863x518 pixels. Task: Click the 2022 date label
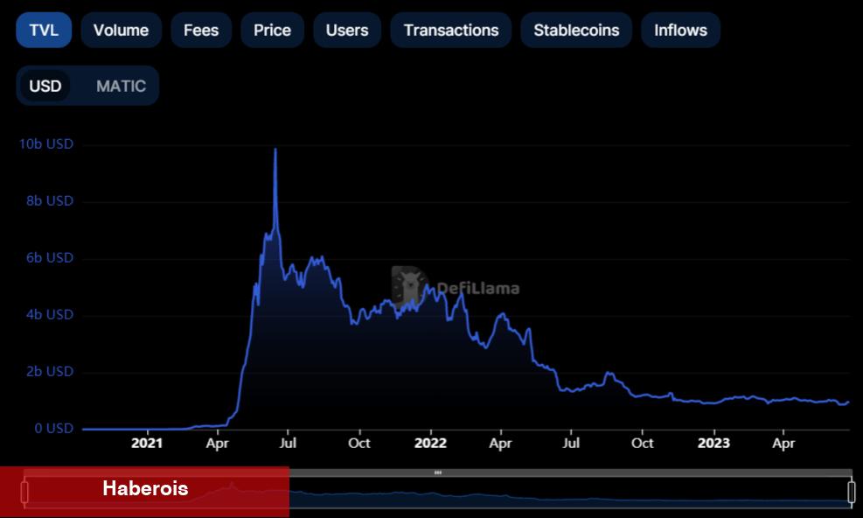coord(430,443)
